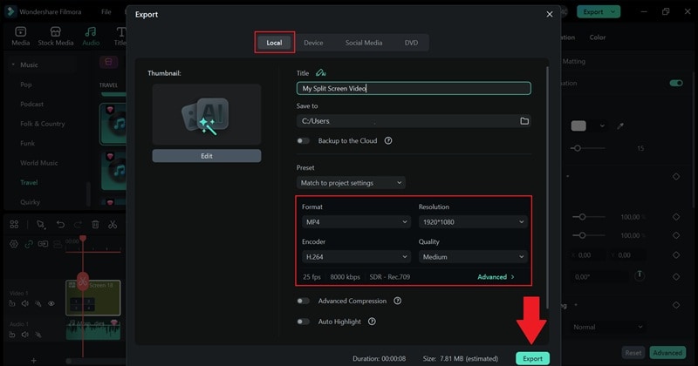Enable Advanced Compression switch
The height and width of the screenshot is (366, 698).
tap(303, 301)
